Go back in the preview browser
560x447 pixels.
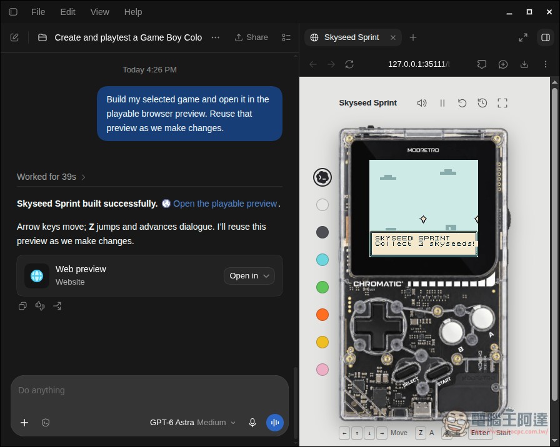point(313,64)
